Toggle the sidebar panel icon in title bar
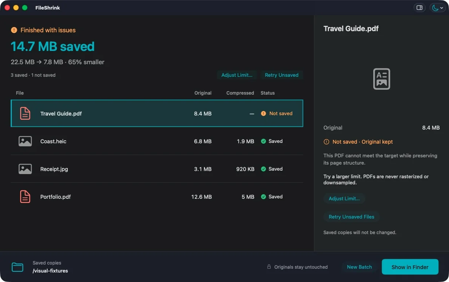Image resolution: width=449 pixels, height=282 pixels. [x=419, y=8]
